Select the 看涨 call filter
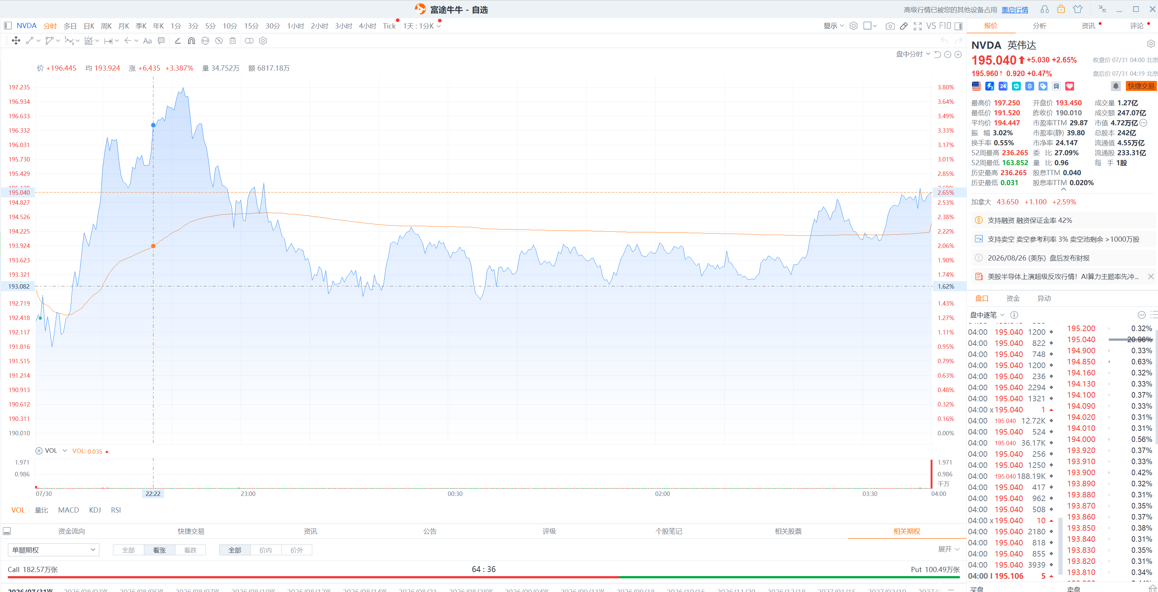Viewport: 1158px width, 592px height. click(159, 550)
